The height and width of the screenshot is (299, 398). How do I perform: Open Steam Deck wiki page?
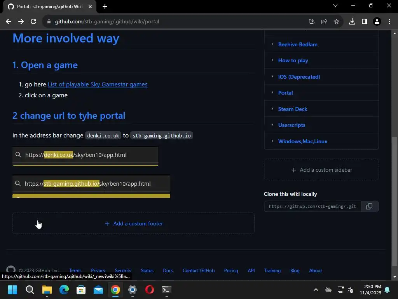[293, 109]
